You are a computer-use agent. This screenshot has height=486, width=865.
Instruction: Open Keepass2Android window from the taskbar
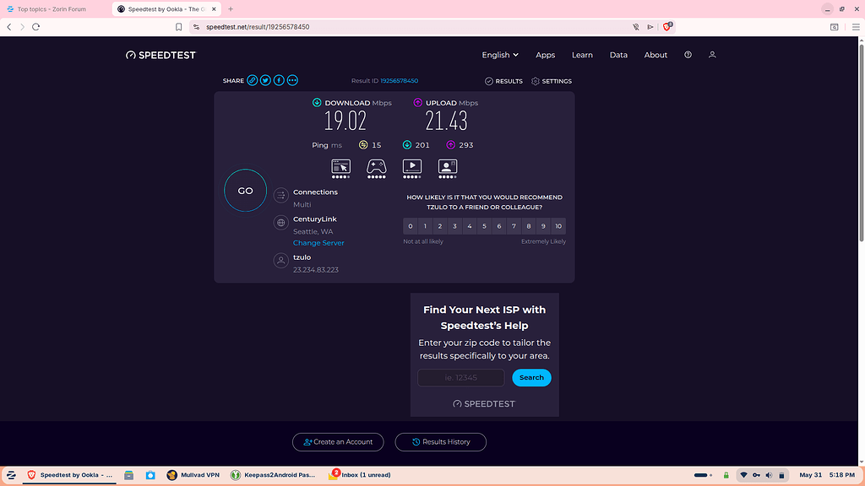point(273,475)
